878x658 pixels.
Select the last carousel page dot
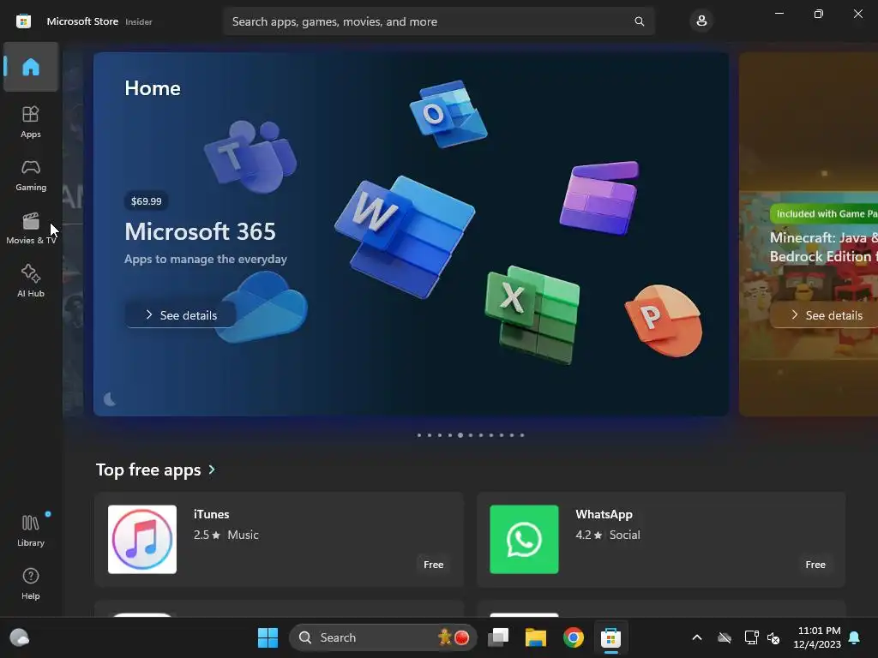click(522, 435)
